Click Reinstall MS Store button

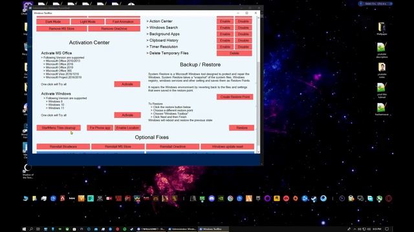point(118,146)
